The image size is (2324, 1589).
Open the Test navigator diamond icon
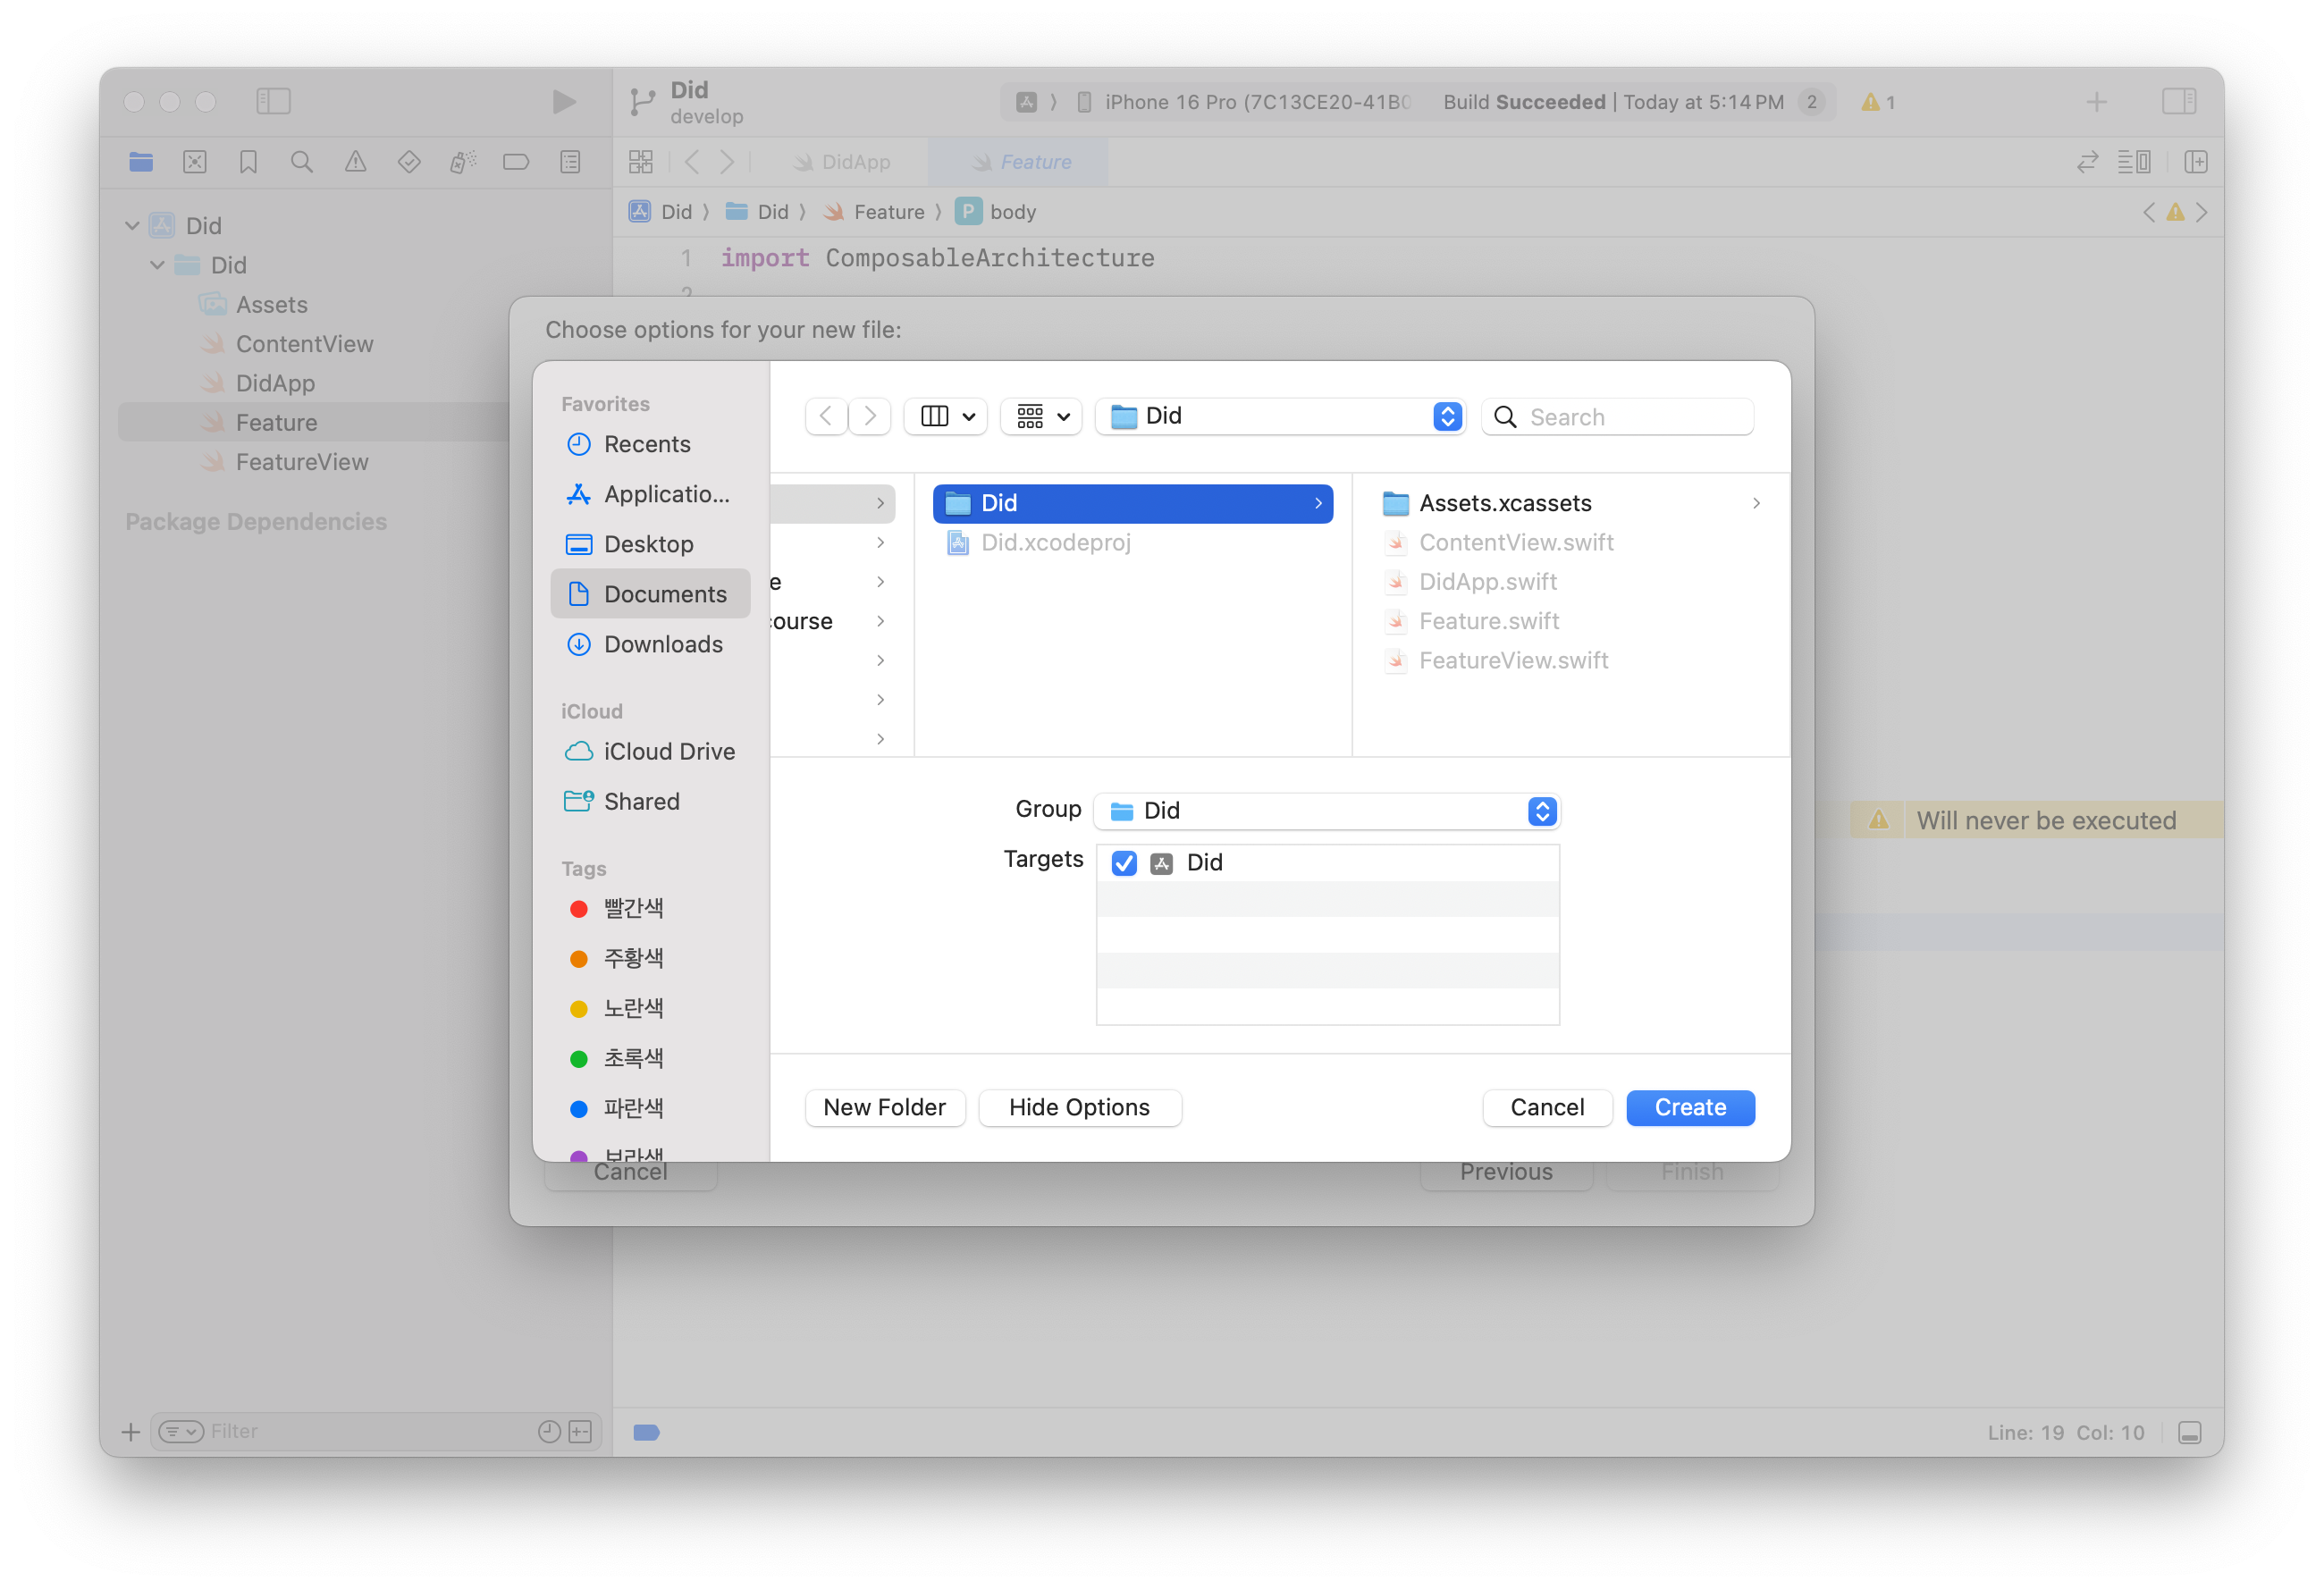click(409, 162)
